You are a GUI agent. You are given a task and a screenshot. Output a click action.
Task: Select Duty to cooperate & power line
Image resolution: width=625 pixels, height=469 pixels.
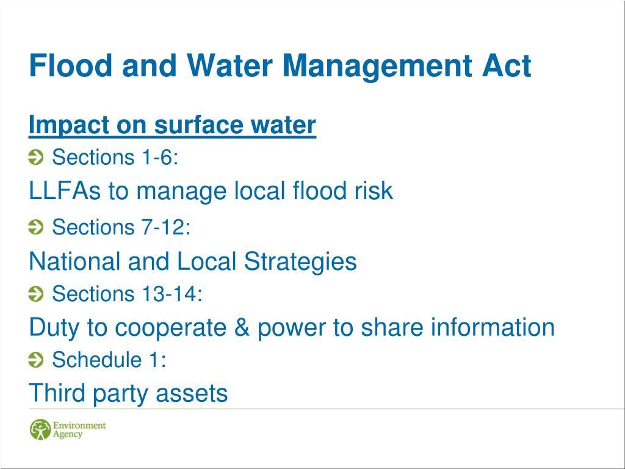click(292, 328)
